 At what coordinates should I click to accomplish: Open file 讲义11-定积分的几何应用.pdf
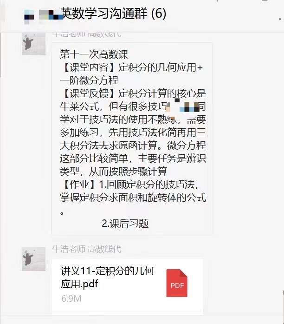pos(107,277)
